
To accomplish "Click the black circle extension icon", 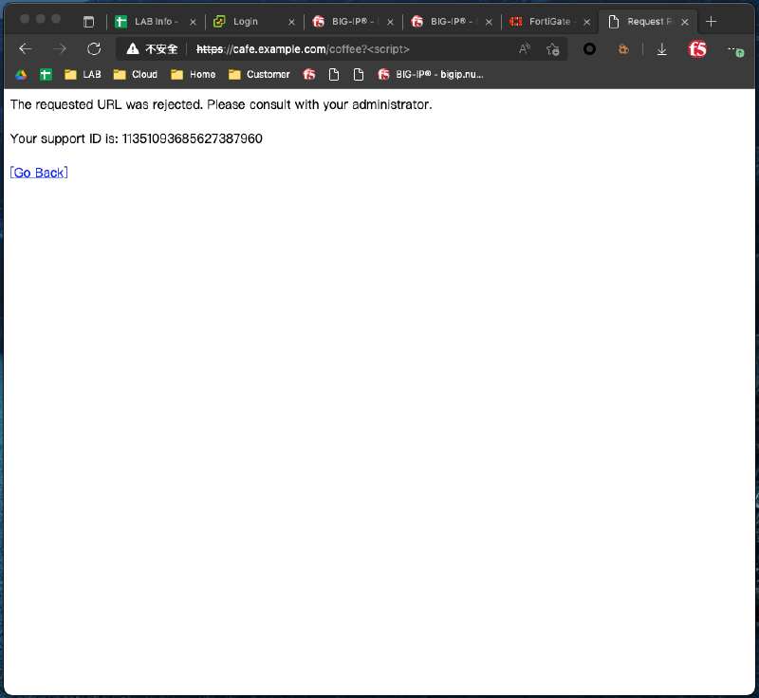I will [x=589, y=49].
